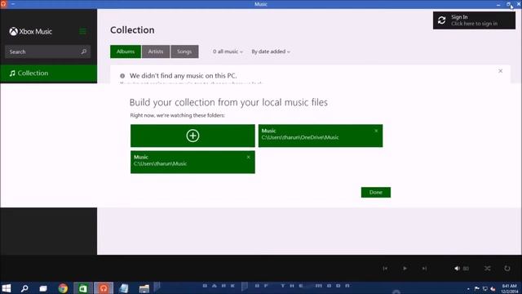This screenshot has height=294, width=522.
Task: Select the Users\tharun\Music folder tile
Action: tap(192, 162)
